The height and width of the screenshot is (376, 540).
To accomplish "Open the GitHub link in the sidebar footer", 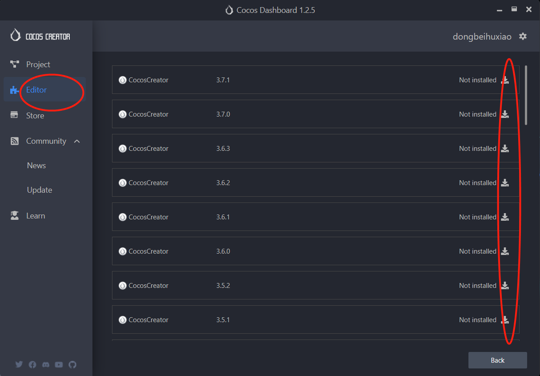I will coord(72,364).
